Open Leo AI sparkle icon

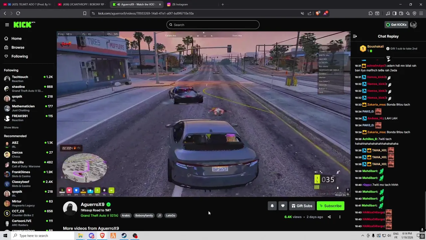(408, 13)
